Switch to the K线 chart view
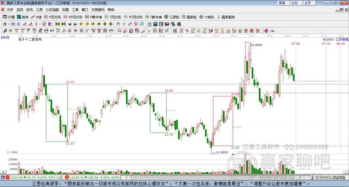This screenshot has width=349, height=187. click(x=36, y=17)
